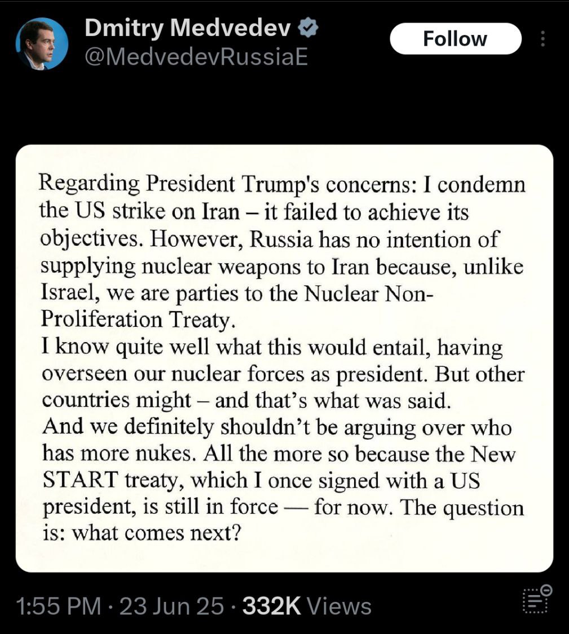Click the 'I know quite well' line
The height and width of the screenshot is (634, 569).
pos(272,347)
